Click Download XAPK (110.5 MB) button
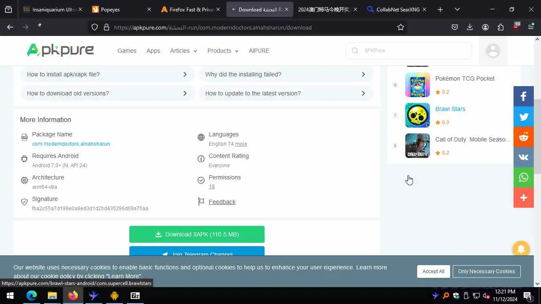 [x=197, y=234]
